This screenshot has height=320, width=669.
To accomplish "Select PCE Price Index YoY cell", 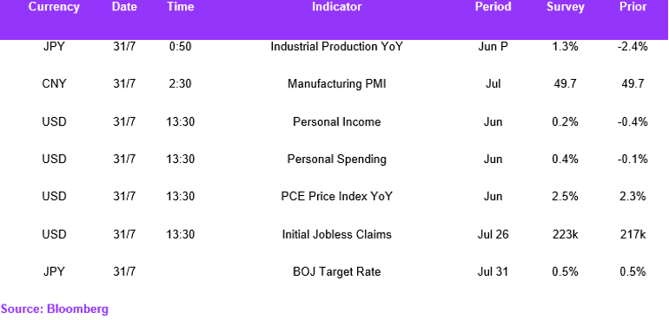I will [336, 197].
